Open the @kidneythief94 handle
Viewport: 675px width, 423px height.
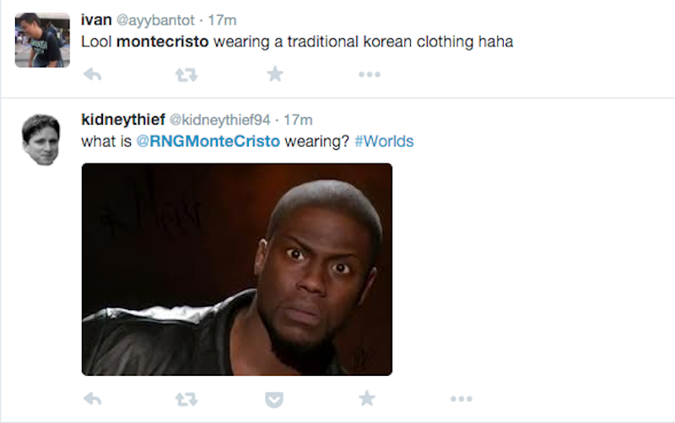click(x=219, y=120)
